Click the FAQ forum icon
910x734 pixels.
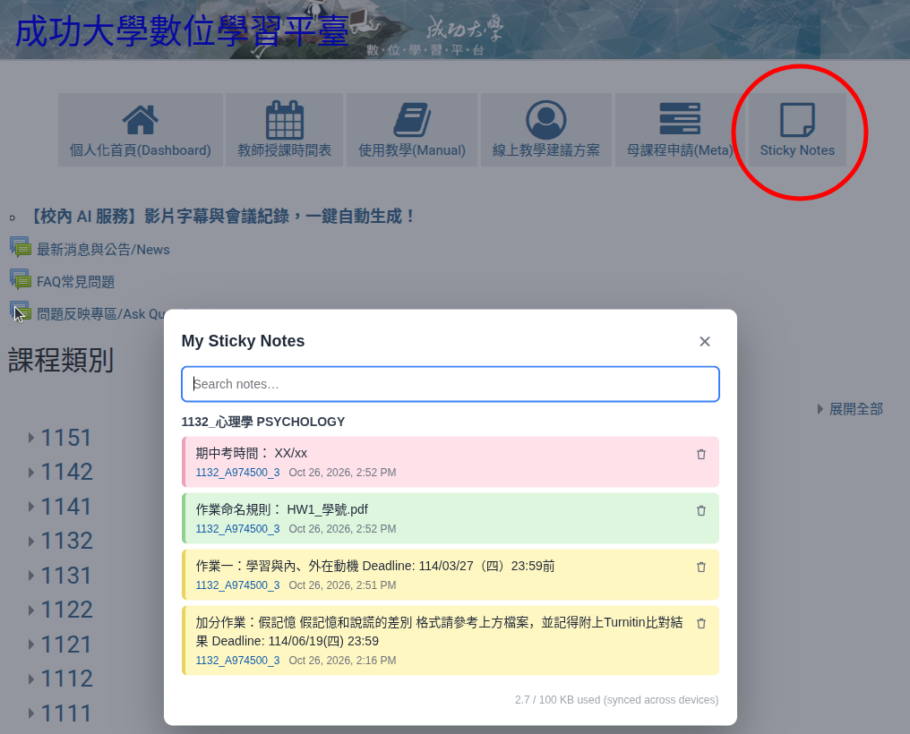(x=21, y=280)
